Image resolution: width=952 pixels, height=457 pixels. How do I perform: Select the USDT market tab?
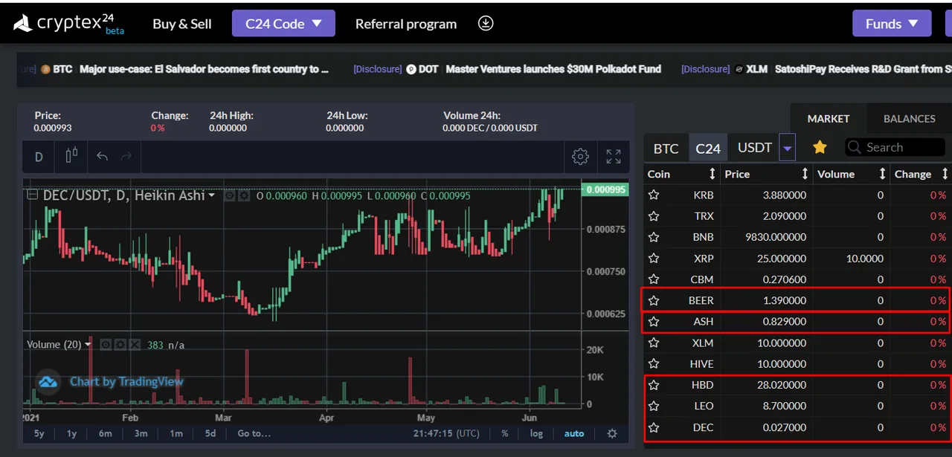point(754,148)
